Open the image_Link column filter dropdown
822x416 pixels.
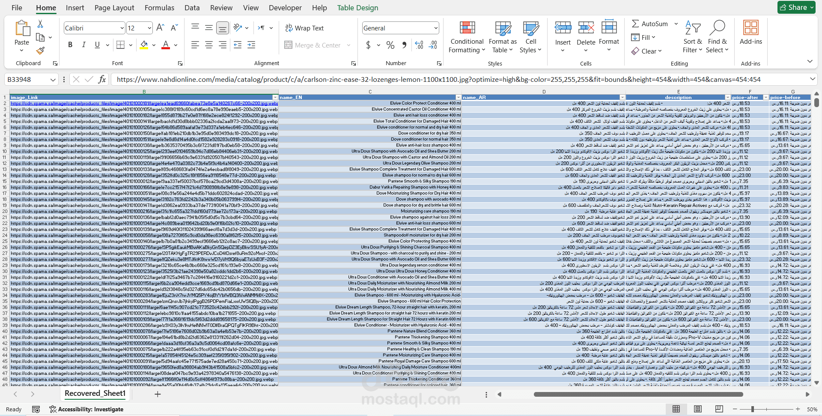pos(275,98)
